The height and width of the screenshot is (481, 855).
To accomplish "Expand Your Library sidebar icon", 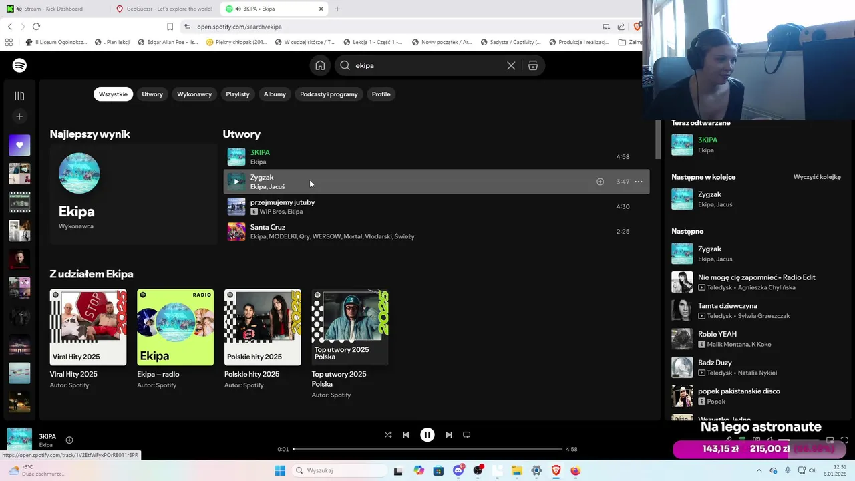I will [19, 96].
